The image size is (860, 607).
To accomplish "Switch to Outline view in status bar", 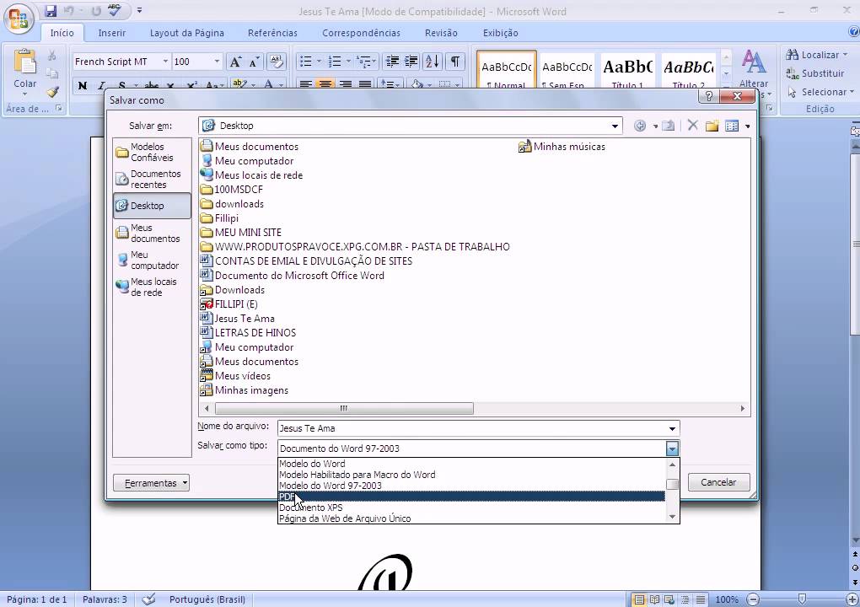I will (x=685, y=599).
